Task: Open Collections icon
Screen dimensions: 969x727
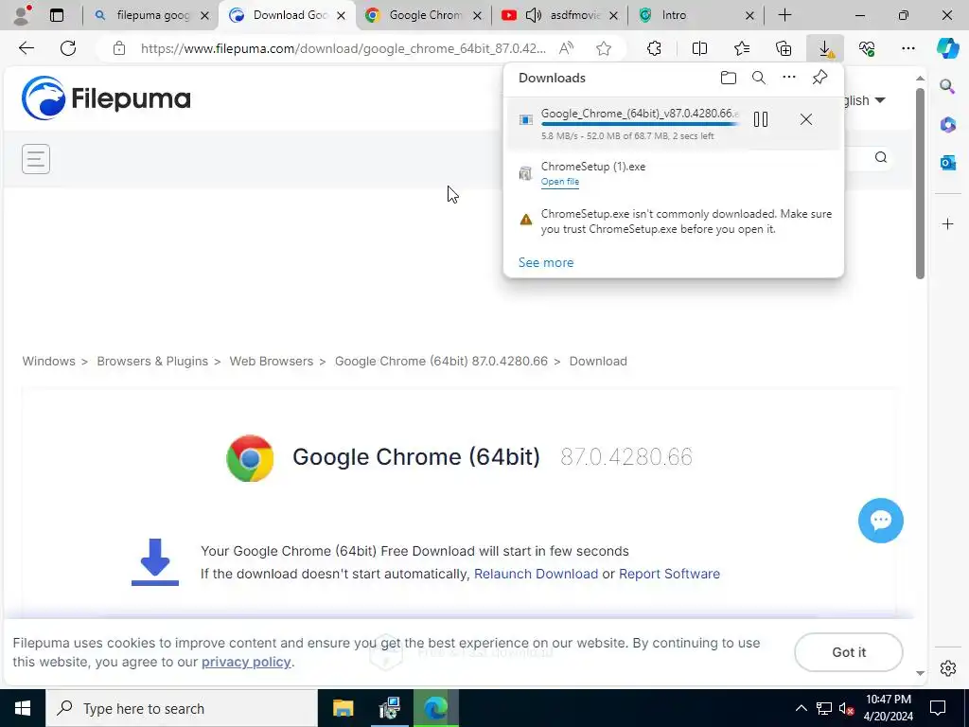Action: coord(784,48)
